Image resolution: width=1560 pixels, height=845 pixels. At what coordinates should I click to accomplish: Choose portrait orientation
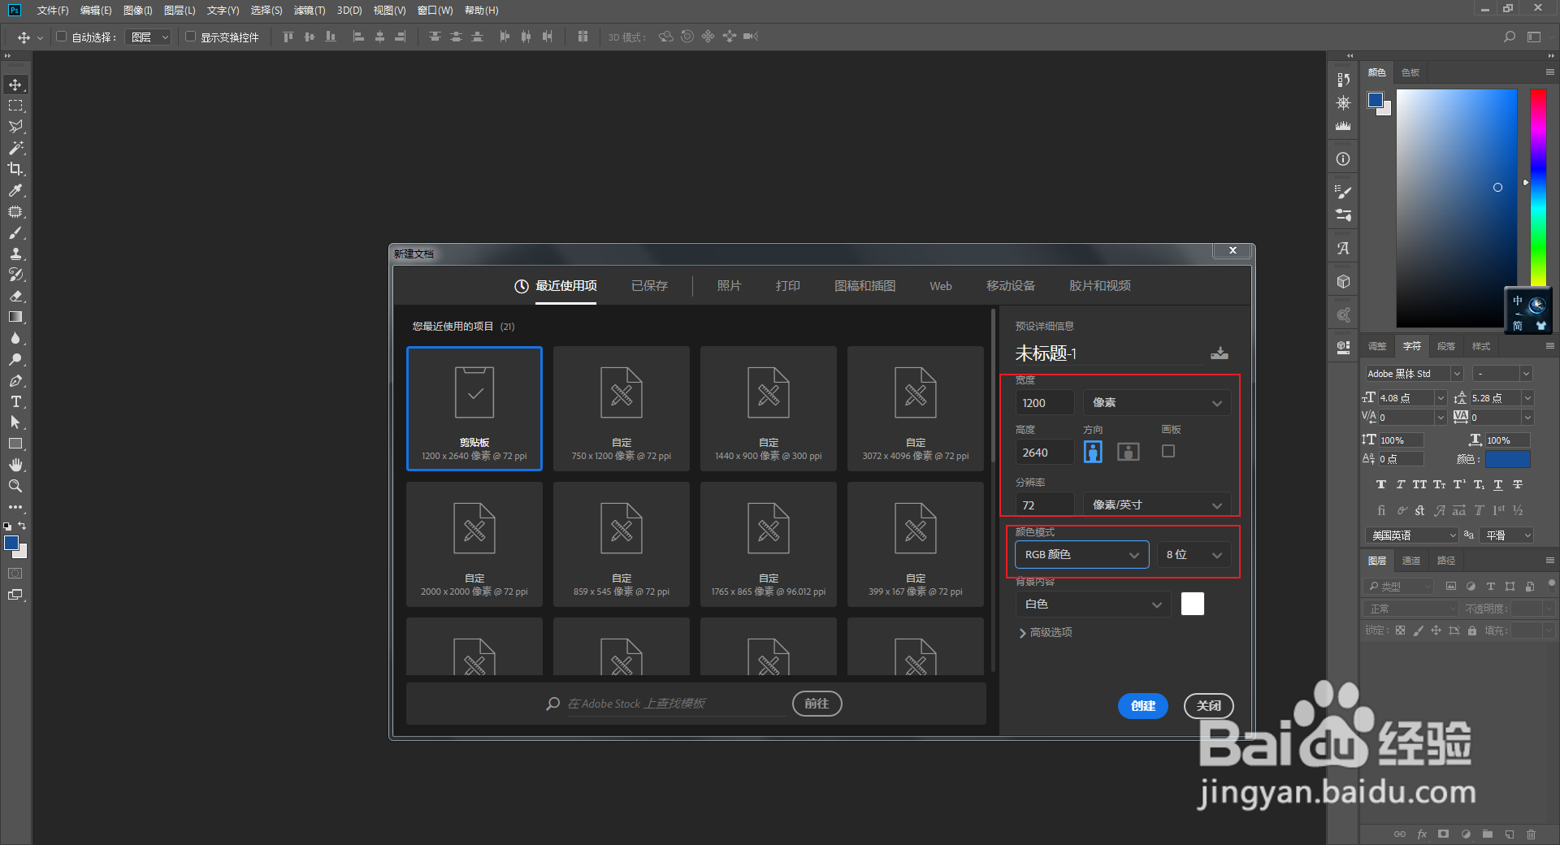tap(1093, 452)
